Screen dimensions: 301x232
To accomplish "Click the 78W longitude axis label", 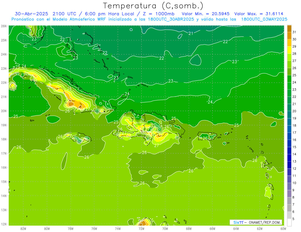I will click(70, 228).
